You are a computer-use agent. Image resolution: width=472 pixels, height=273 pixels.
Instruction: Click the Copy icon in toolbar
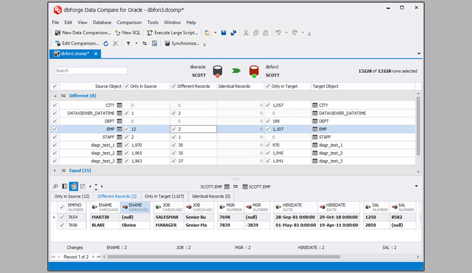256,33
